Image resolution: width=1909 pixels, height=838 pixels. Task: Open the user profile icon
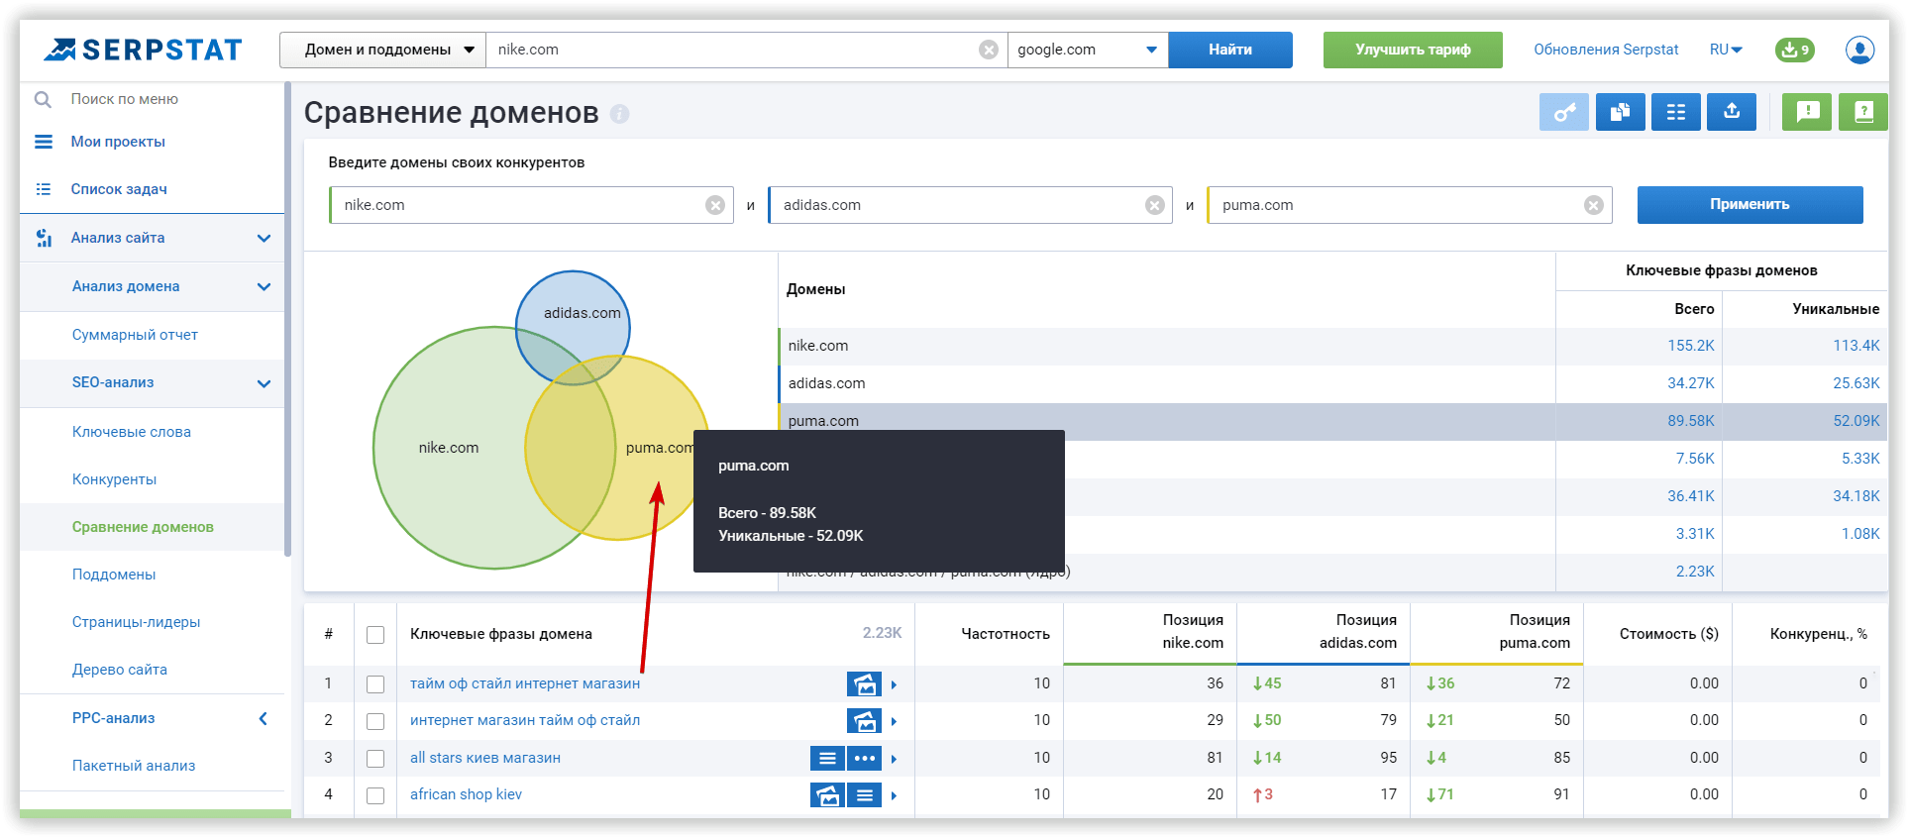click(1859, 50)
